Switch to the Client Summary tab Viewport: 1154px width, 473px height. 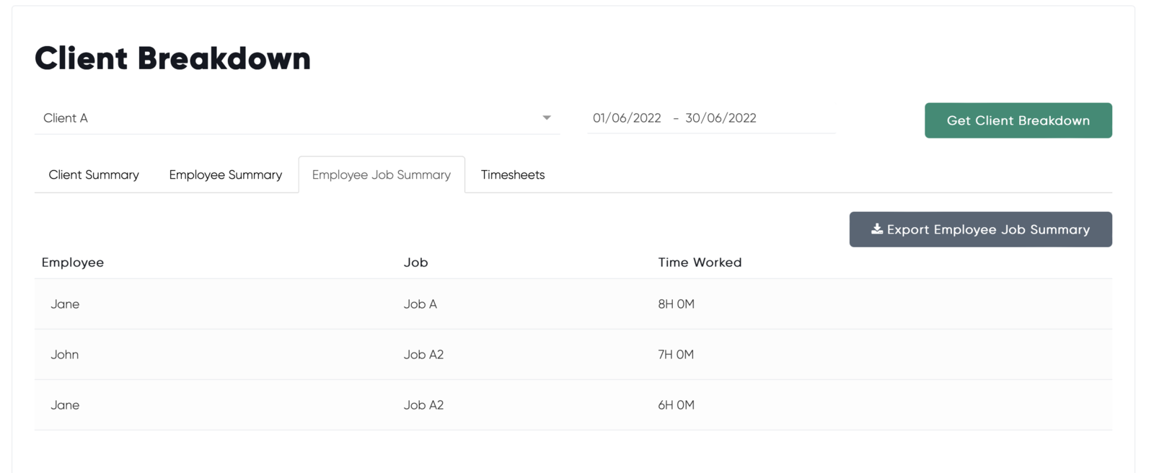(x=94, y=174)
